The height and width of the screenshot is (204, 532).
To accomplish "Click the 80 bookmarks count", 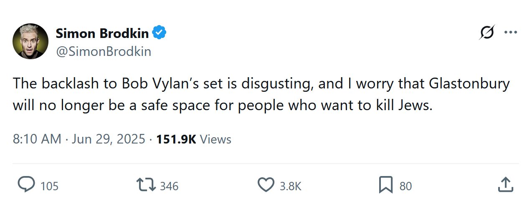I will tap(405, 186).
